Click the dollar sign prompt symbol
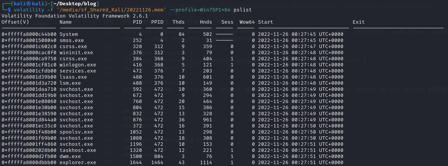Image resolution: width=448 pixels, height=166 pixels. click(9, 10)
